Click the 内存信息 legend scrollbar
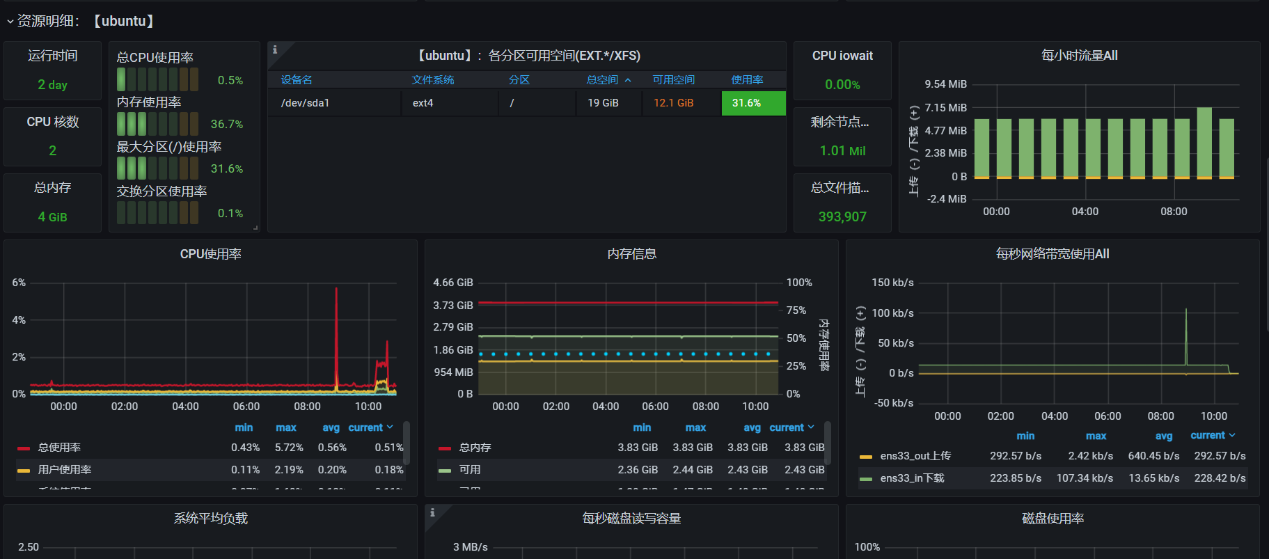Image resolution: width=1269 pixels, height=559 pixels. click(828, 443)
